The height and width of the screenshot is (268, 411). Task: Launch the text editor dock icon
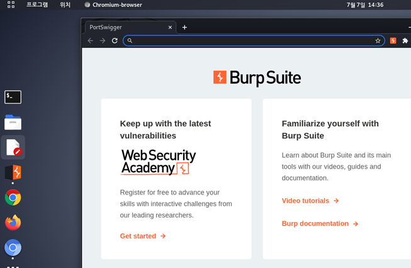13,147
